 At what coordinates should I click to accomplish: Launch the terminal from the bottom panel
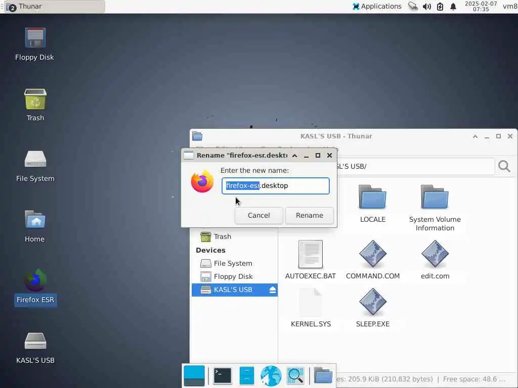click(223, 376)
